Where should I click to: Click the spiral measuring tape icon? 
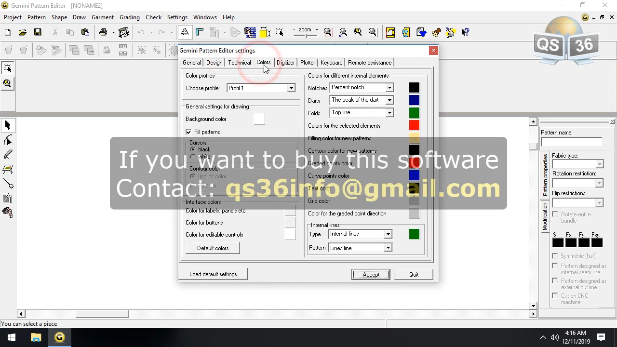point(8,213)
